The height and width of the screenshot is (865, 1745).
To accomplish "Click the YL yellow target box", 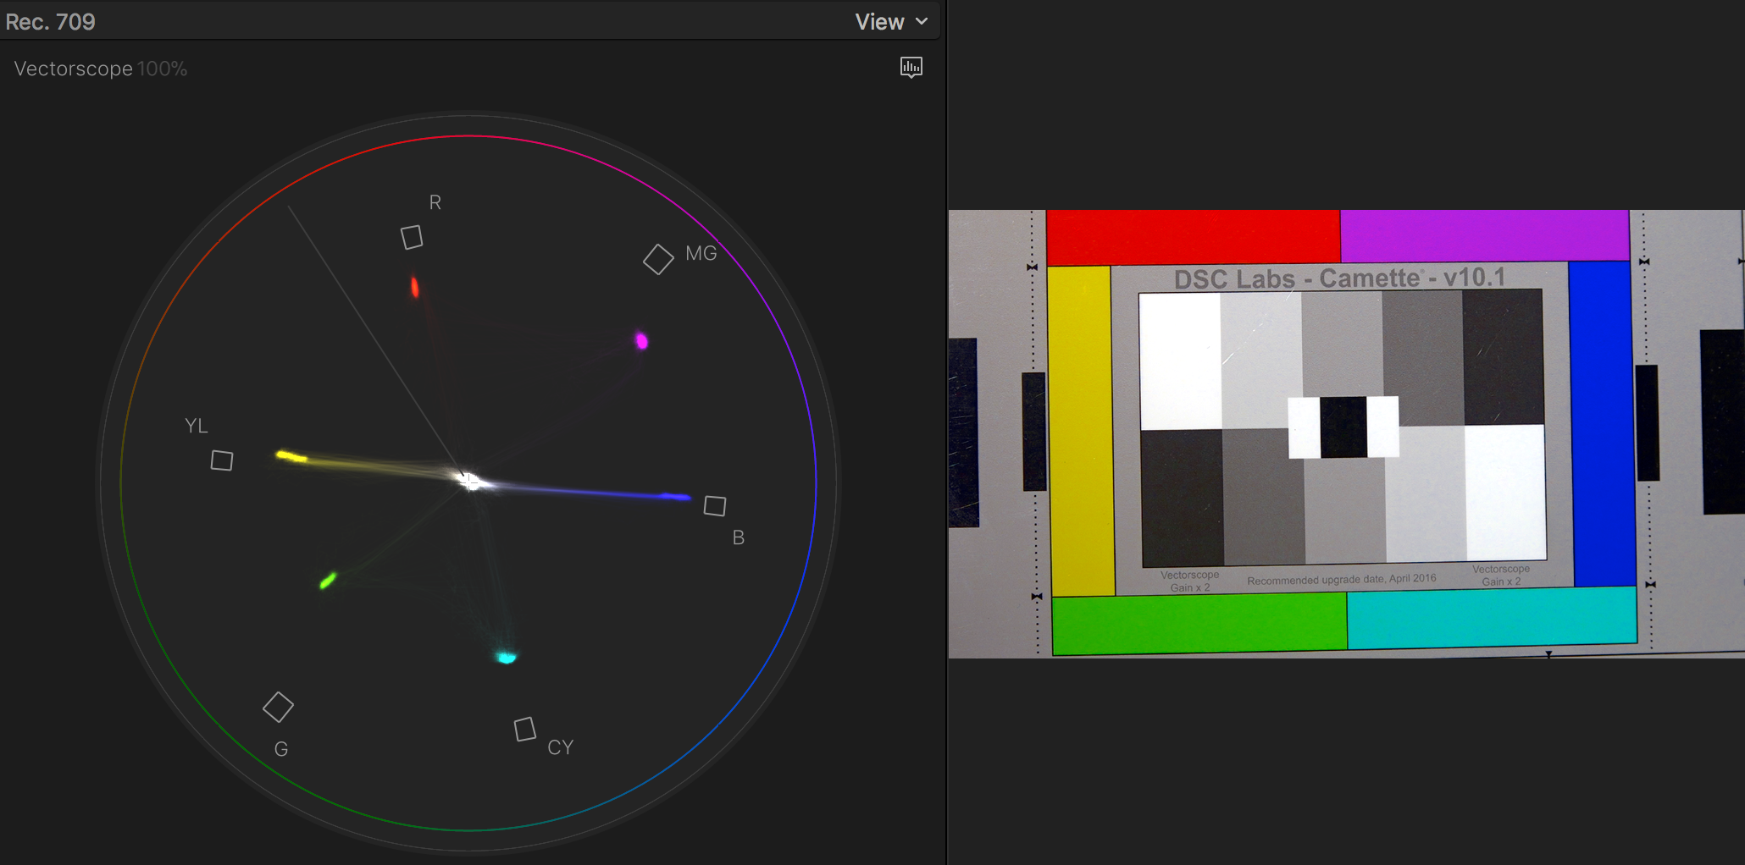I will point(222,460).
